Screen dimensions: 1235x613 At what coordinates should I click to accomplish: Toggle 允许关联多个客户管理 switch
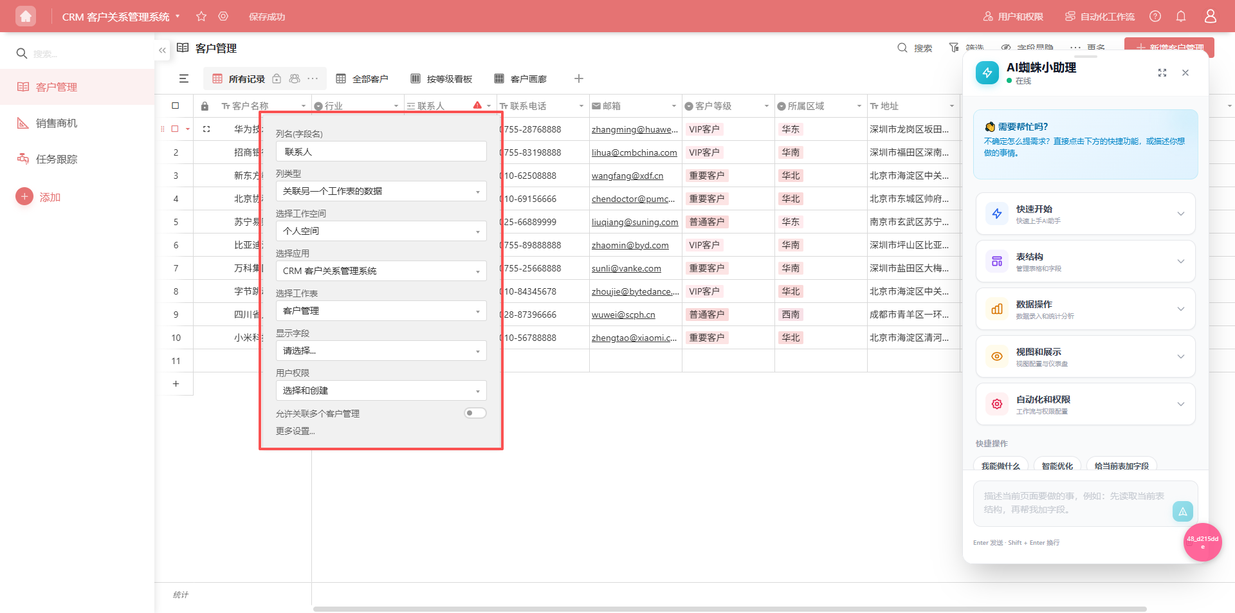[475, 413]
